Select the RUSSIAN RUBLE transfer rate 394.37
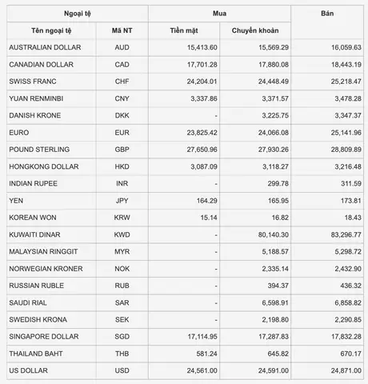The image size is (368, 384). click(278, 286)
